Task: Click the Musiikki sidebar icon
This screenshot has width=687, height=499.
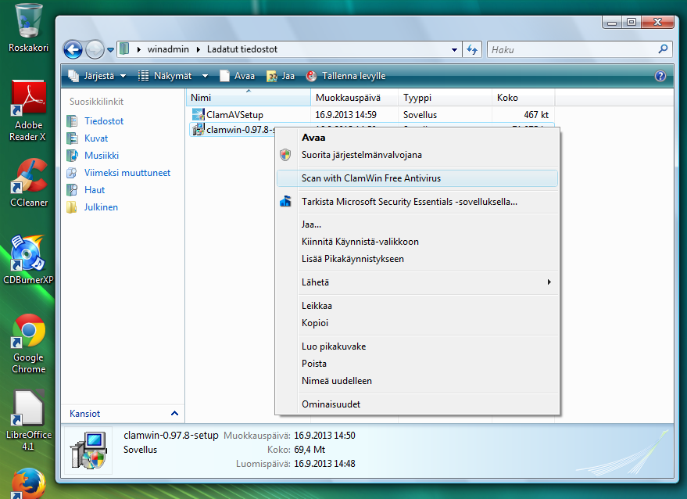Action: pos(72,155)
